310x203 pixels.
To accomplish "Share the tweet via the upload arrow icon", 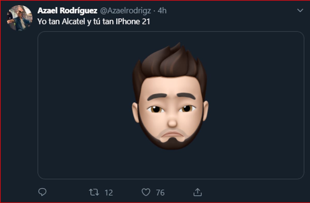I will [197, 192].
